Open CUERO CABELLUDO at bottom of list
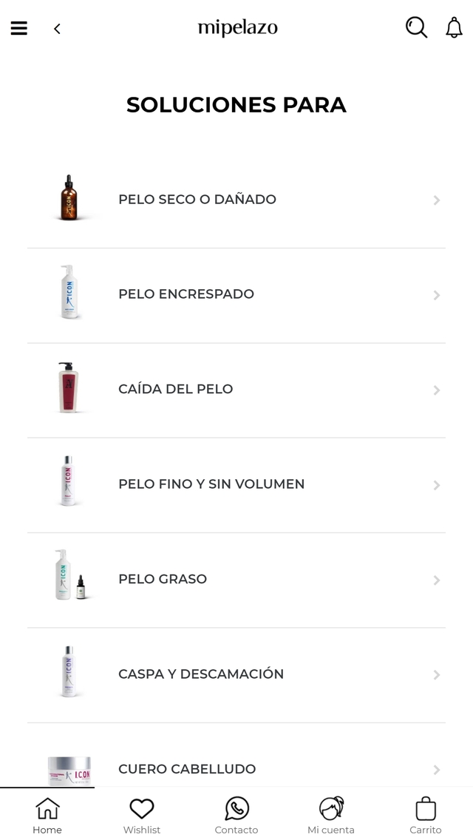Screen dimensions: 473x840 186,769
